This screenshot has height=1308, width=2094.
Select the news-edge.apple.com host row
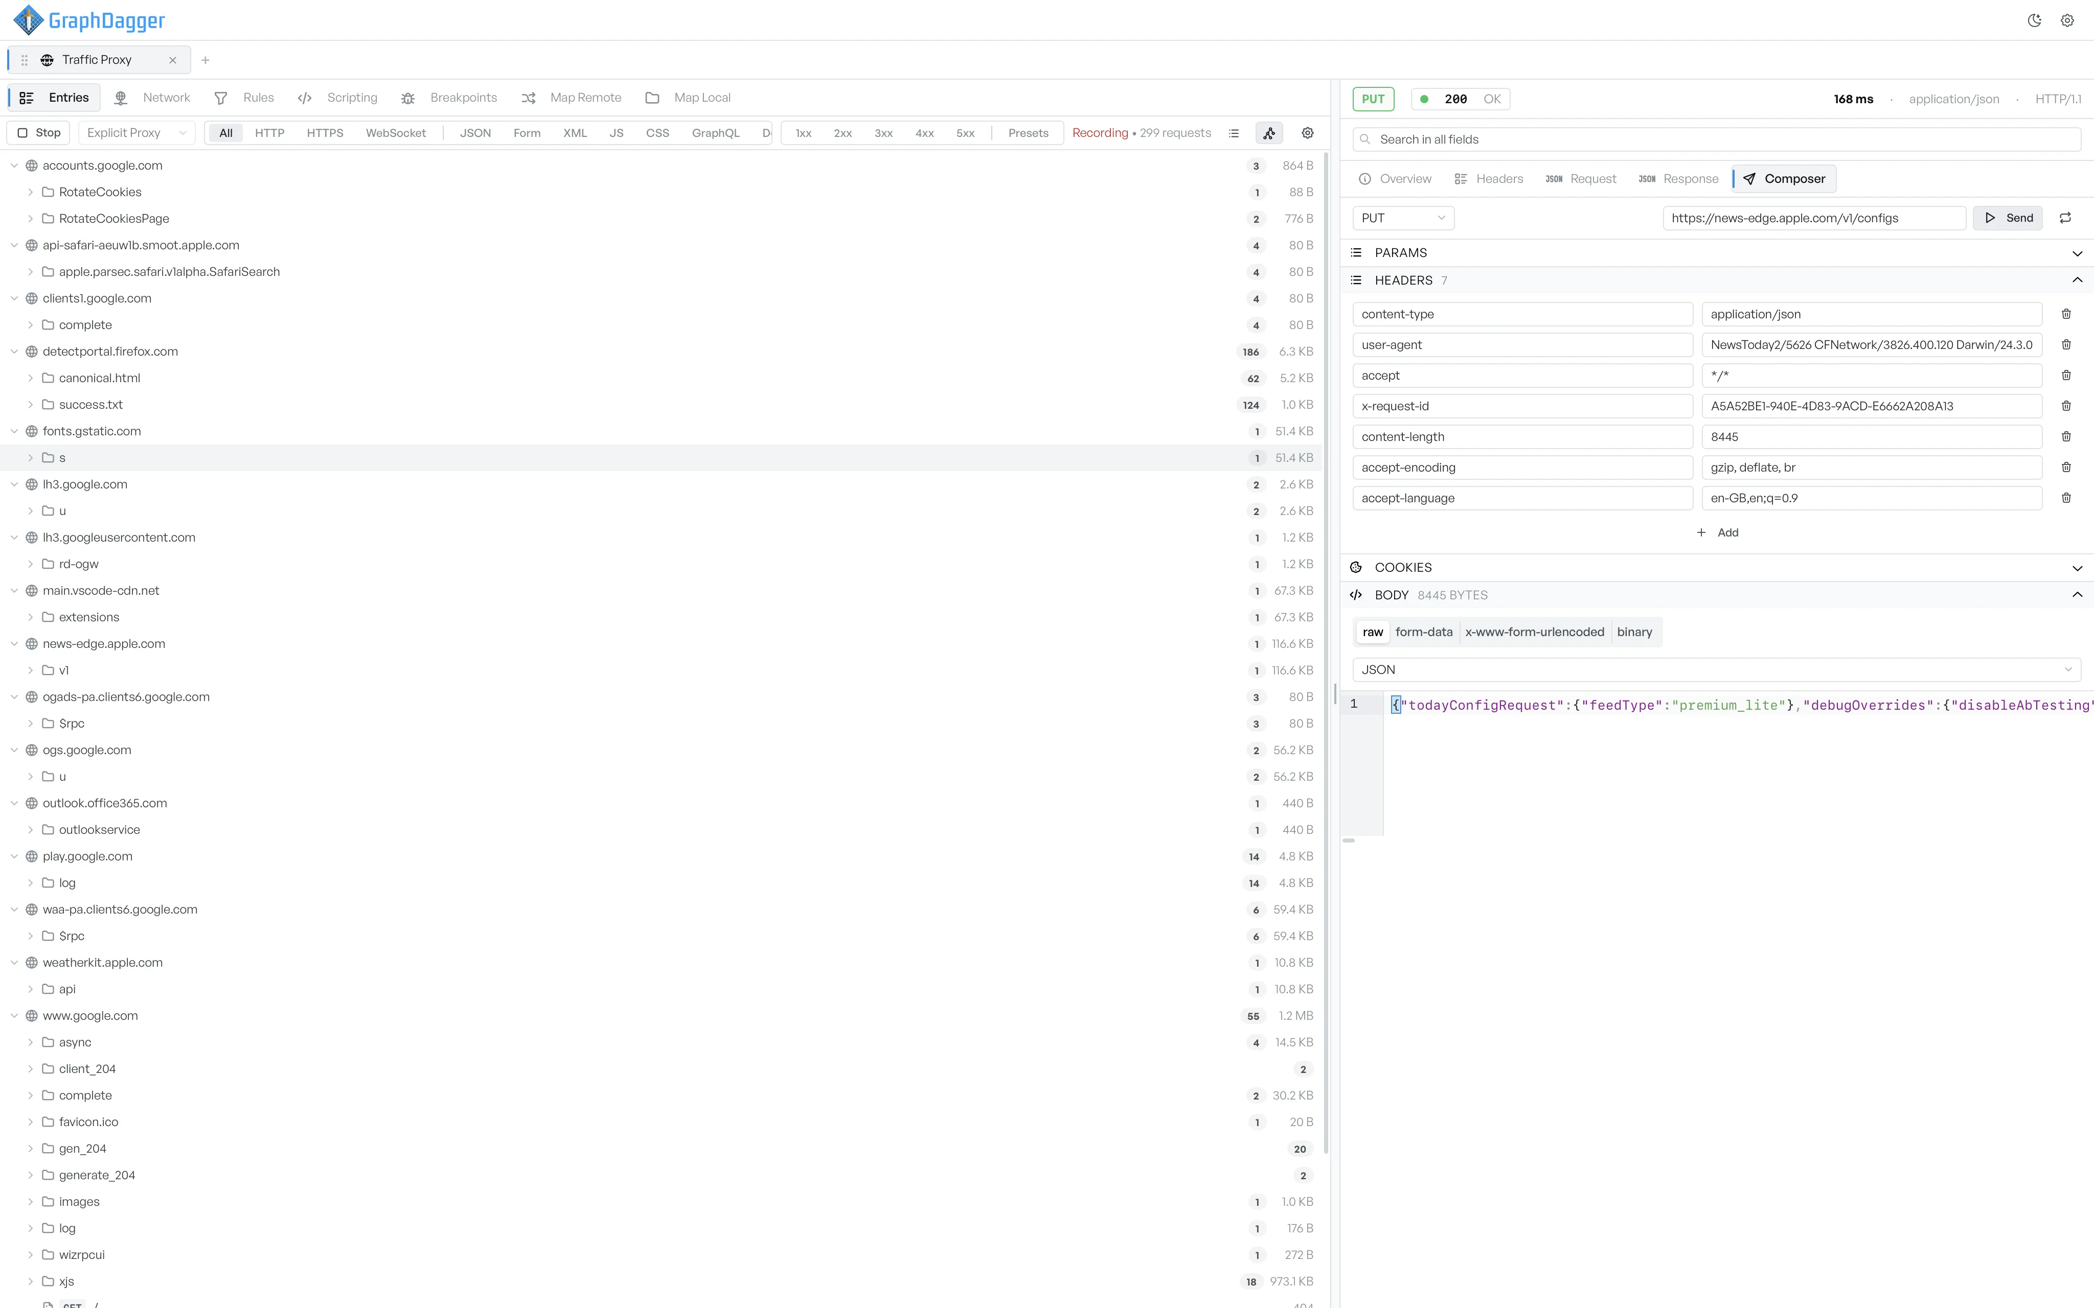[x=662, y=644]
